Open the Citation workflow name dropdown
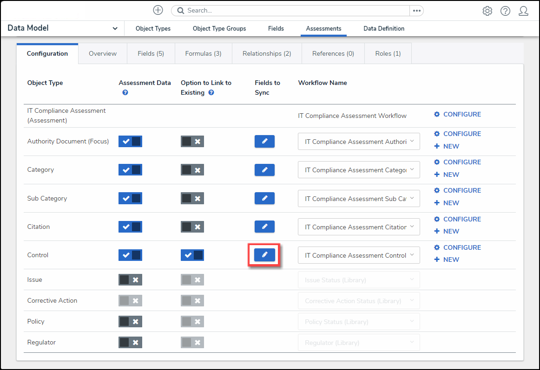 pyautogui.click(x=359, y=227)
